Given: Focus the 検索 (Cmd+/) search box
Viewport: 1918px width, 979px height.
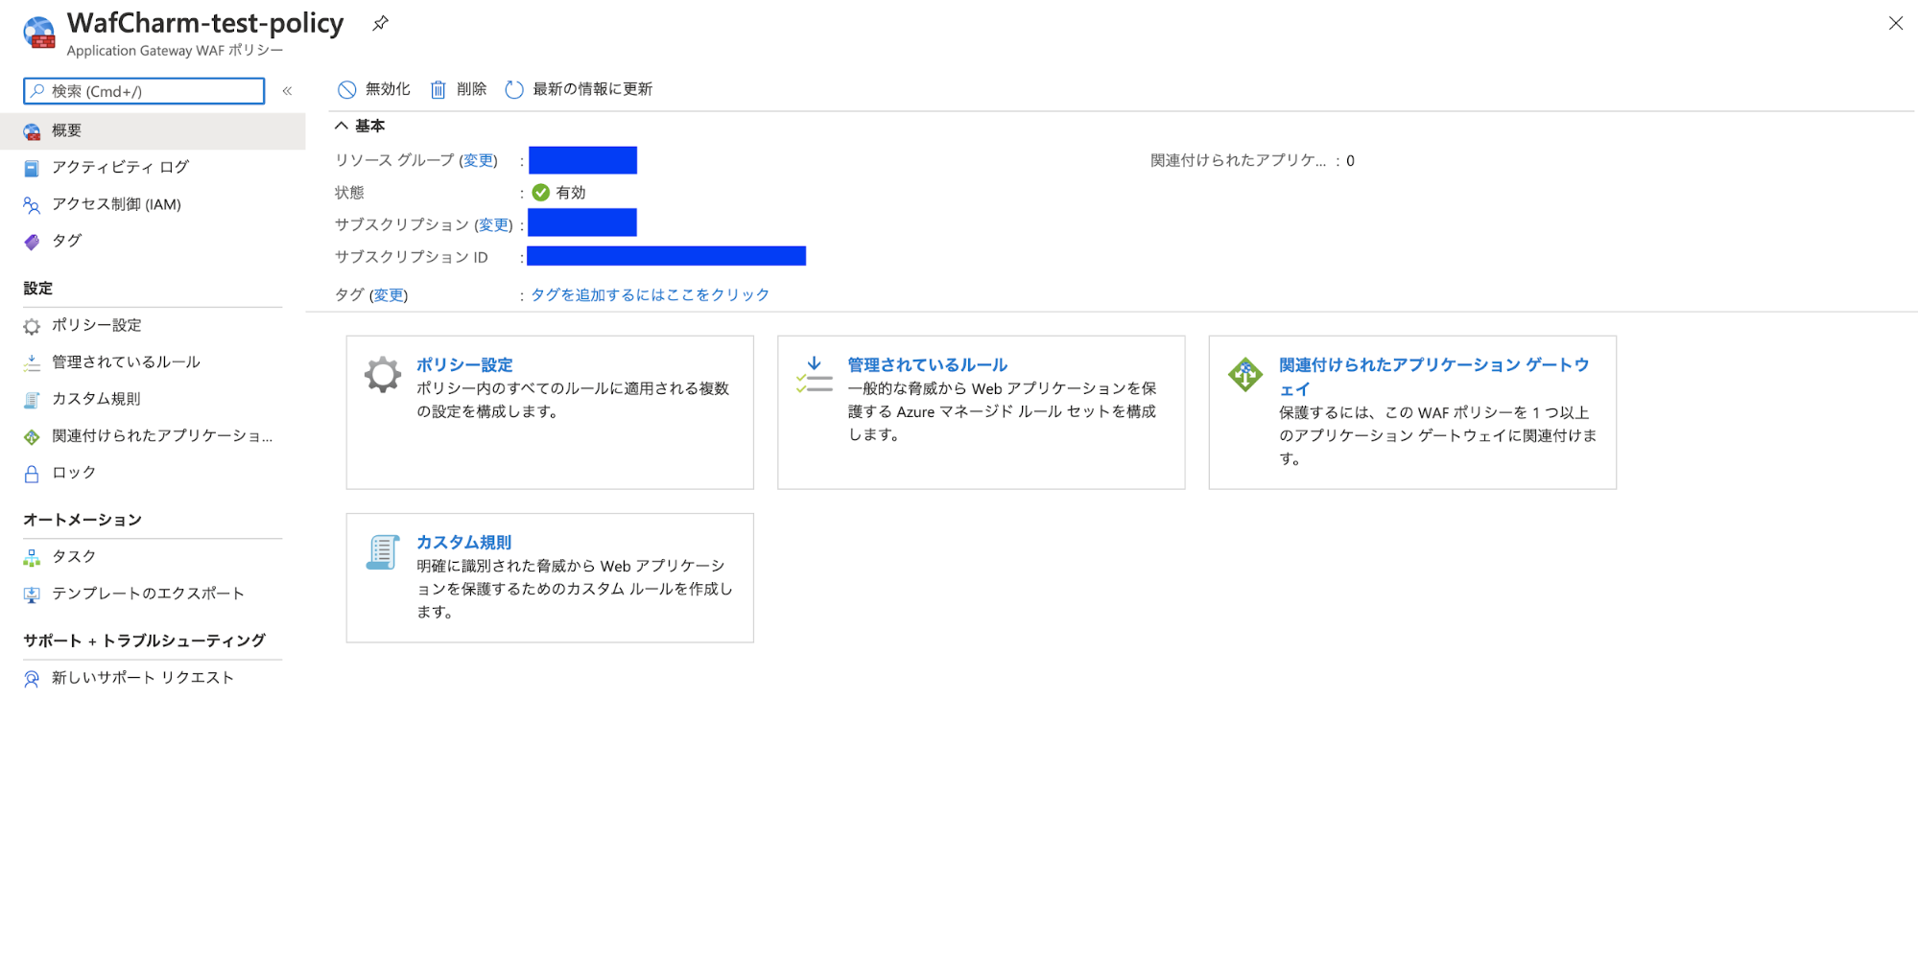Looking at the screenshot, I should [144, 91].
